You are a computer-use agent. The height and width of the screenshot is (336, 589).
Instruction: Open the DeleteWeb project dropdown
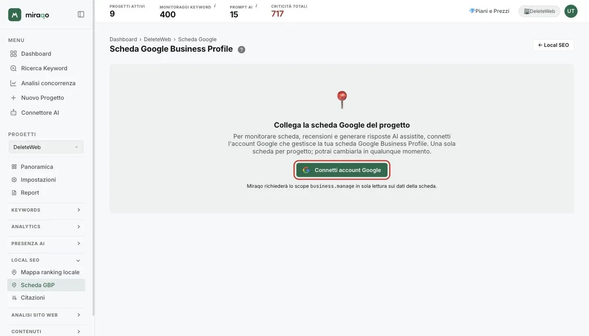coord(46,147)
